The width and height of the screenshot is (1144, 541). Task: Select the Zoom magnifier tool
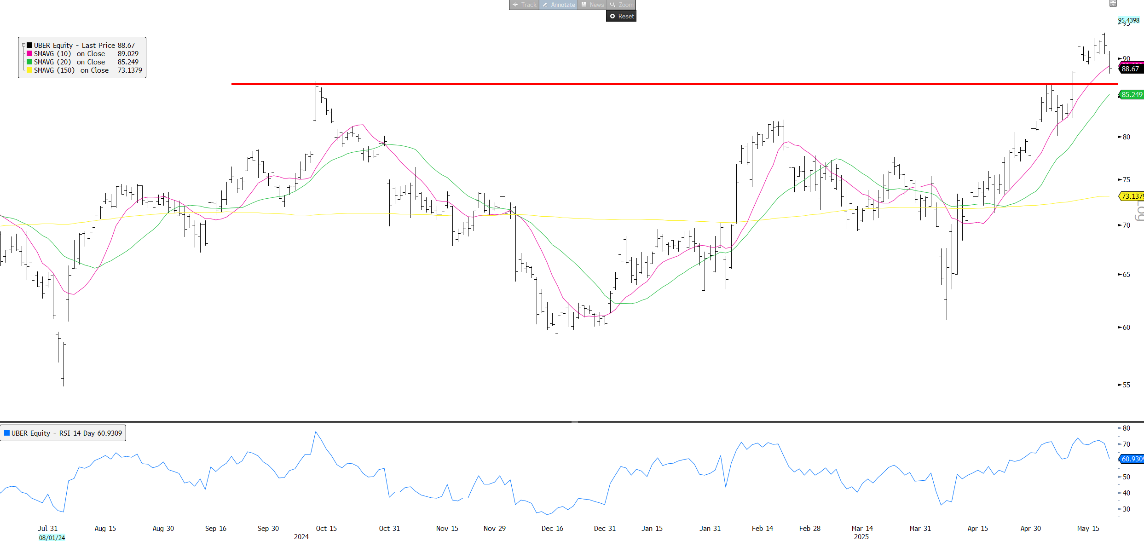[622, 5]
